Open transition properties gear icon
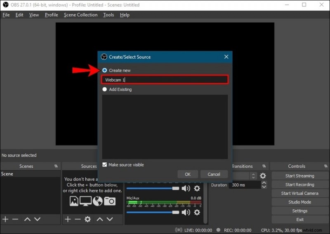Viewport: 330px width, 234px height. point(263,176)
